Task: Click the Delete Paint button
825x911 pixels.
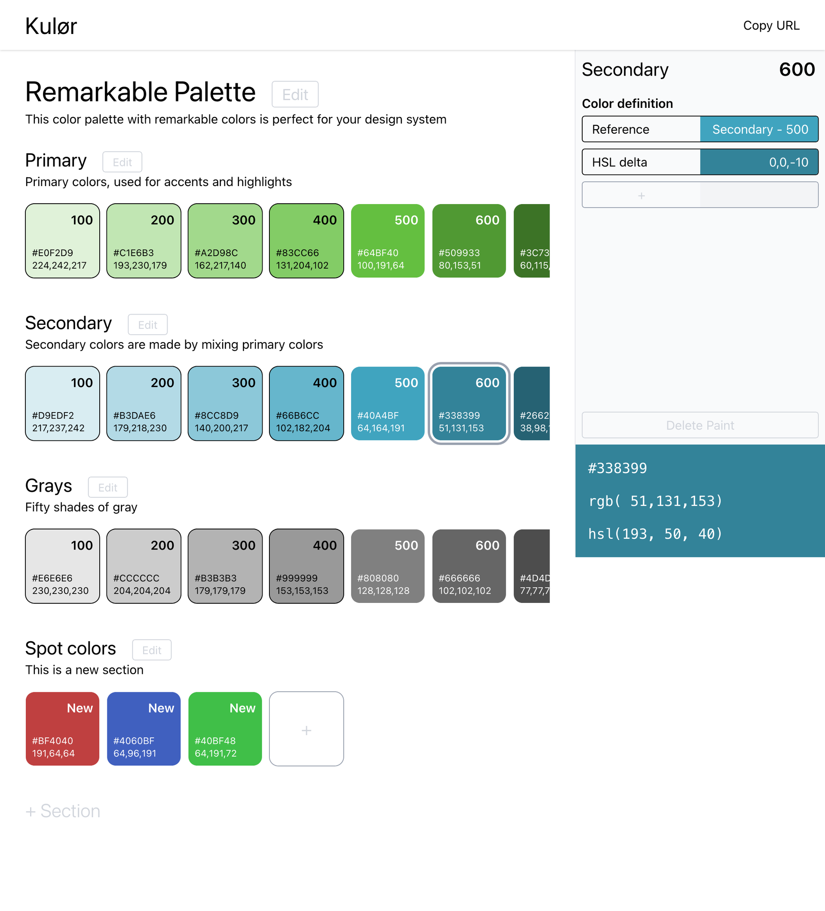Action: tap(700, 425)
